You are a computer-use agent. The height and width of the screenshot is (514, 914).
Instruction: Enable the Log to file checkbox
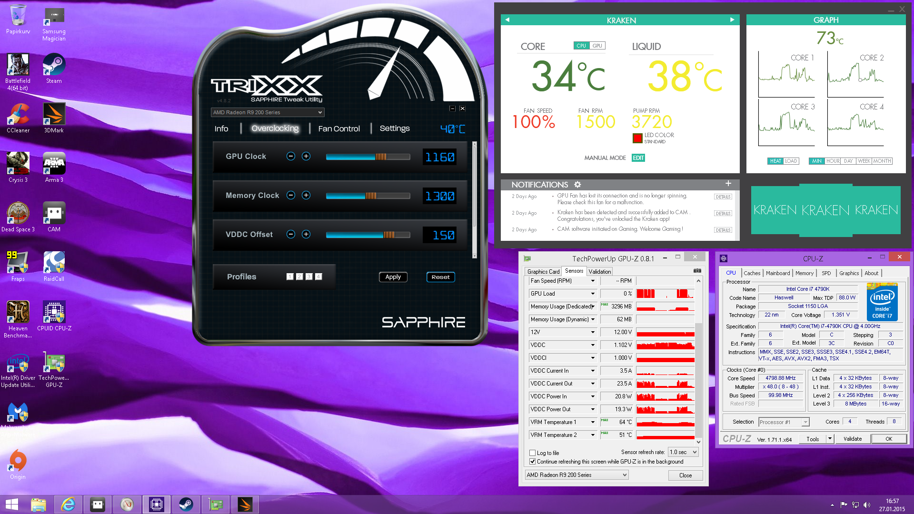click(x=533, y=453)
